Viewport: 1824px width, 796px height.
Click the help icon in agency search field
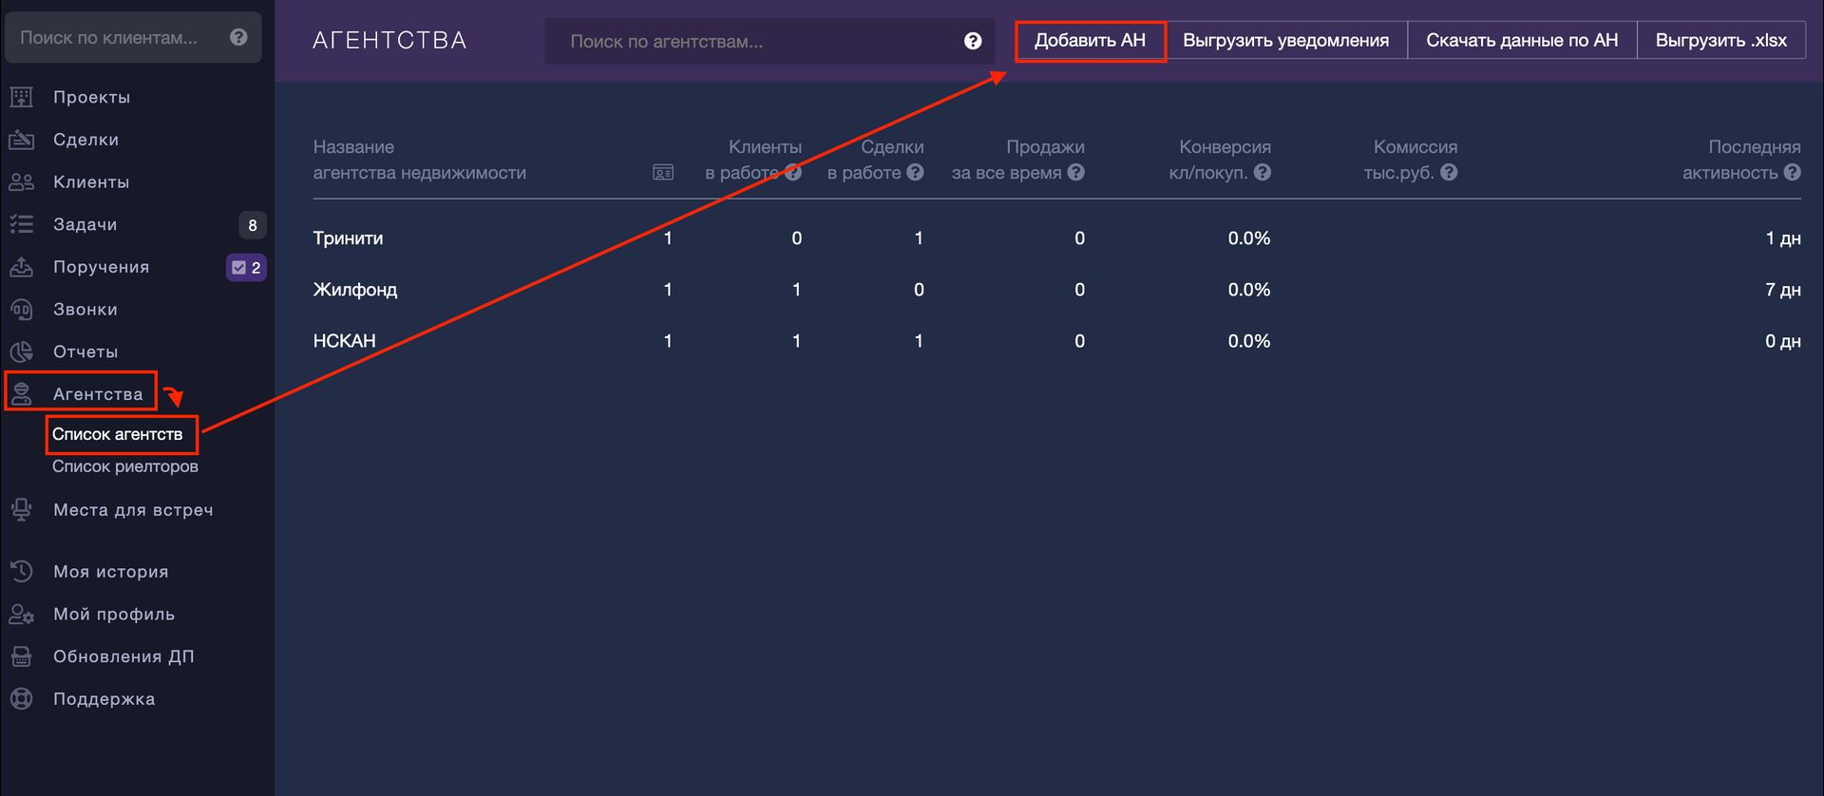pyautogui.click(x=973, y=41)
